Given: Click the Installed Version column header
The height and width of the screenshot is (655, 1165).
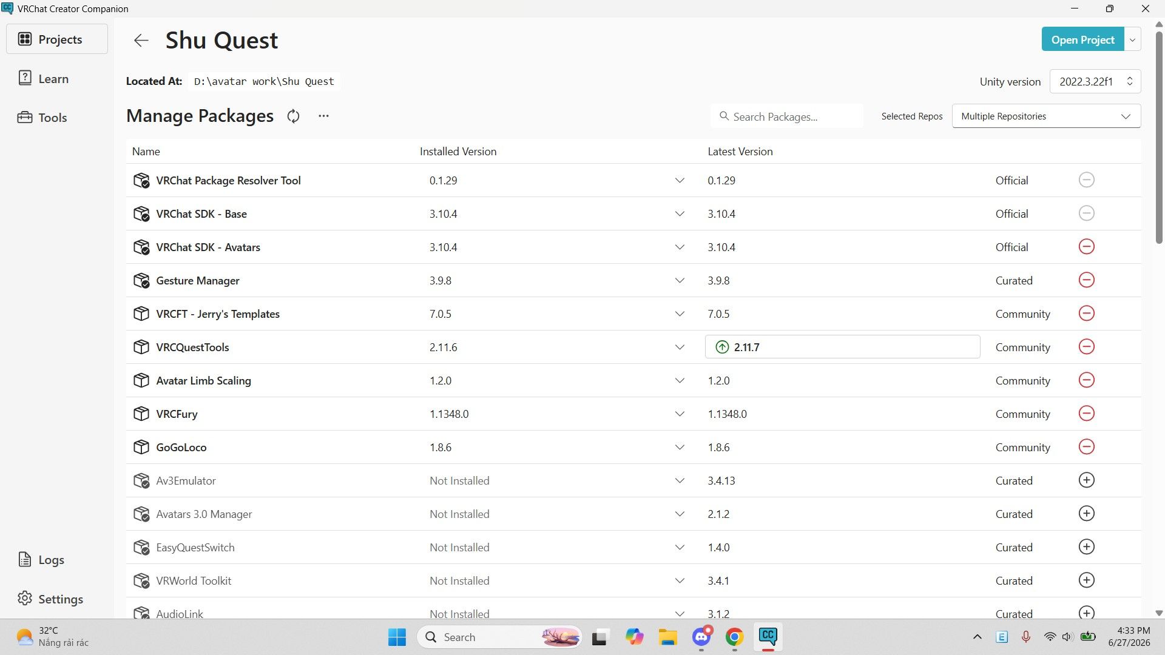Looking at the screenshot, I should (x=458, y=151).
